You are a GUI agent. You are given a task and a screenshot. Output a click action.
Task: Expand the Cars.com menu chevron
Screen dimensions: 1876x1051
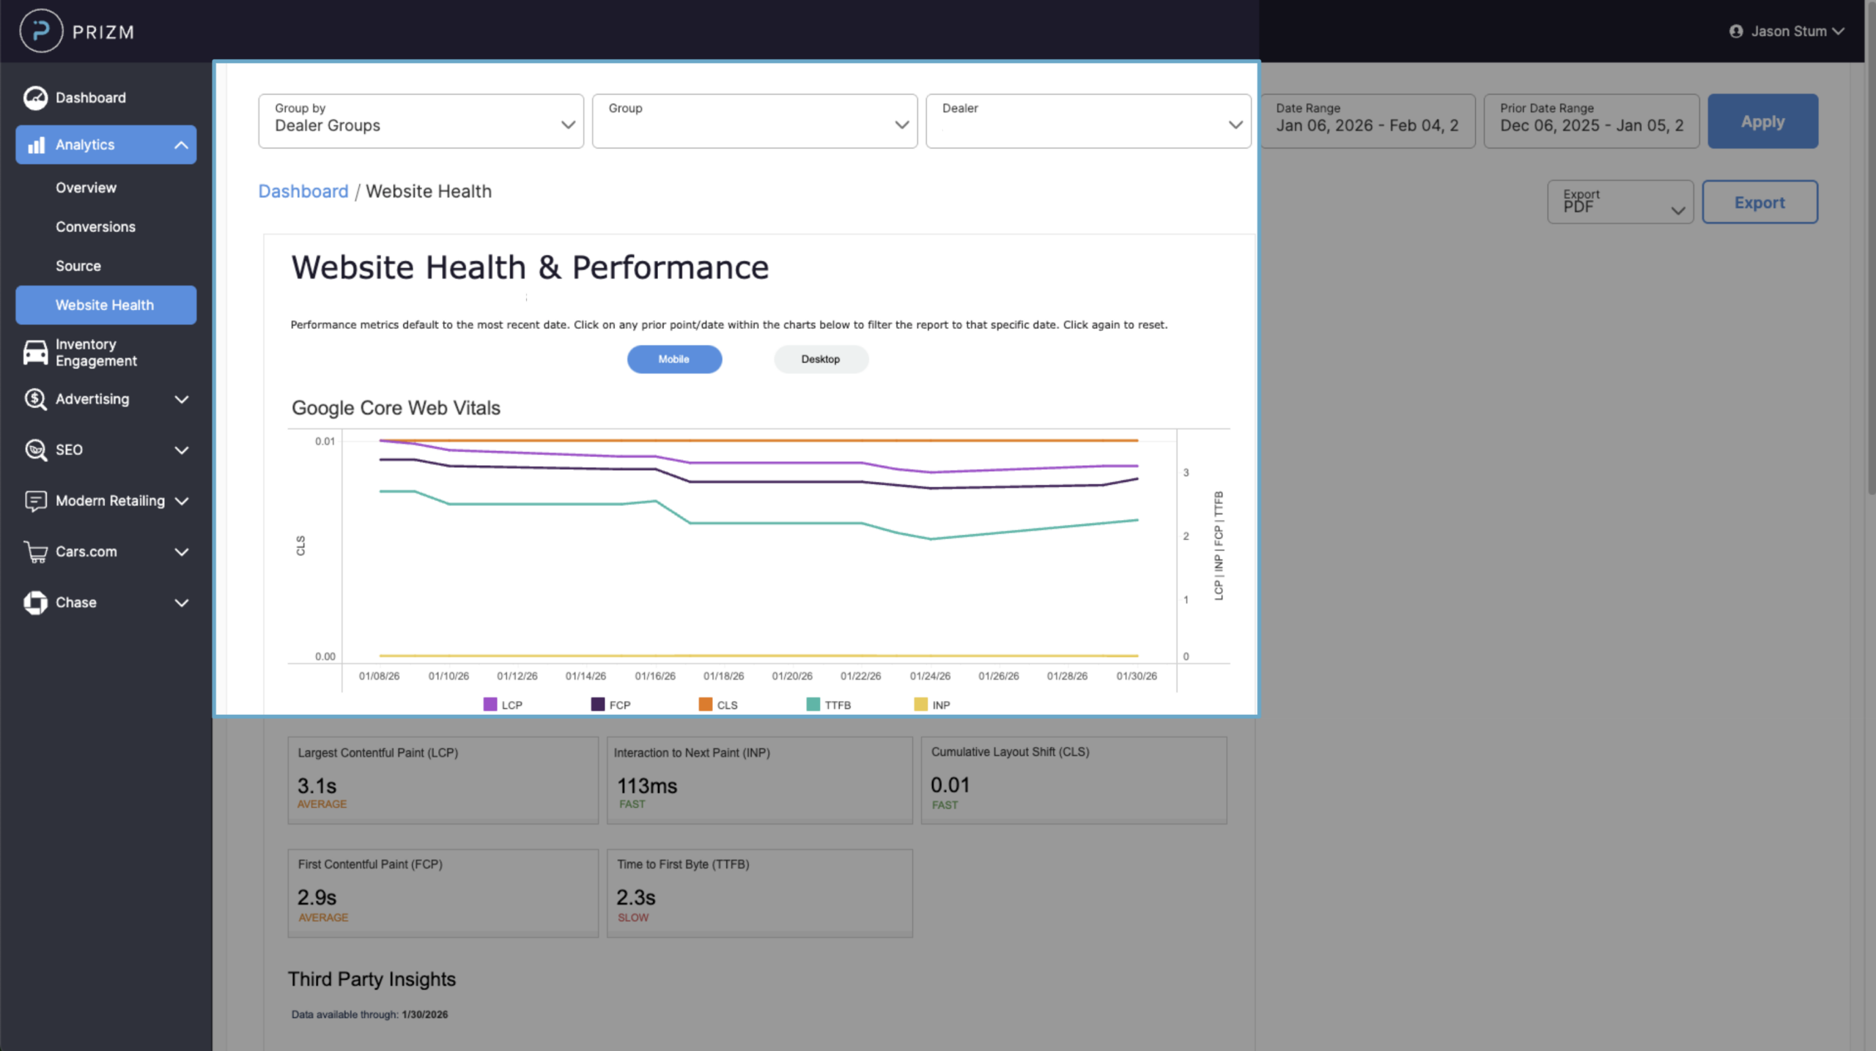pos(181,552)
